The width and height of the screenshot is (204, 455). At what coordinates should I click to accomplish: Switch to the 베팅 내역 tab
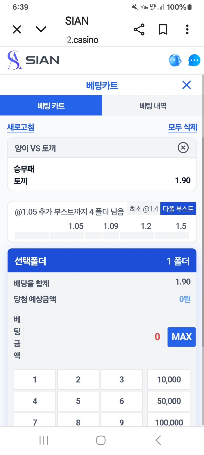(x=153, y=106)
